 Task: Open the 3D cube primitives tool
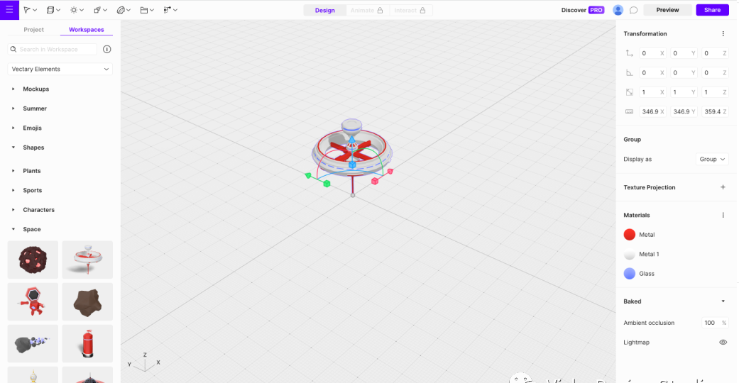click(x=50, y=10)
